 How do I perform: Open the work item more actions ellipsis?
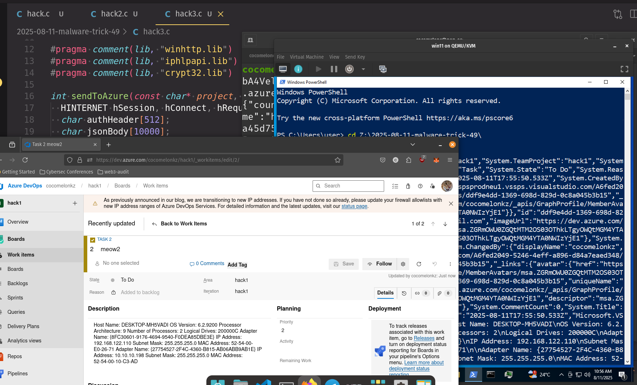pos(450,264)
